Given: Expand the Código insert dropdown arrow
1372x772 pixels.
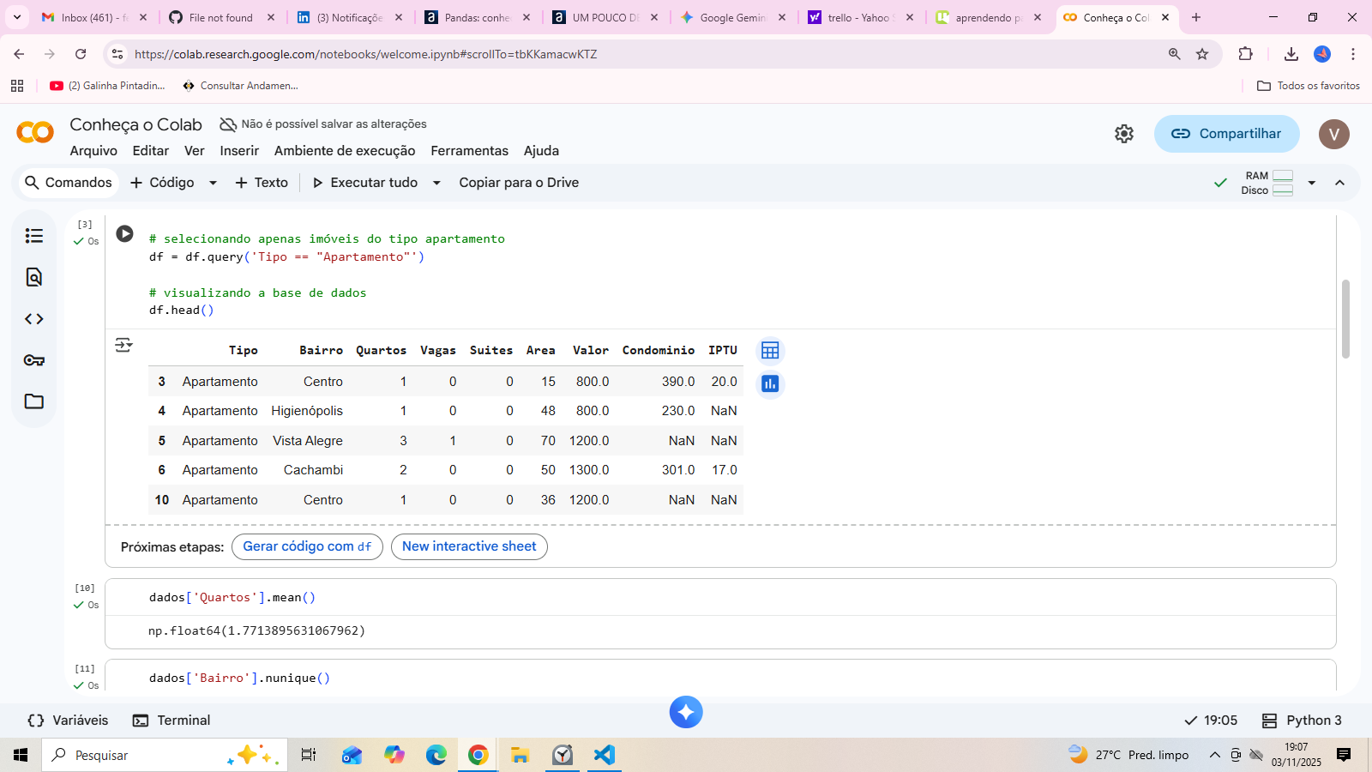Looking at the screenshot, I should [213, 183].
